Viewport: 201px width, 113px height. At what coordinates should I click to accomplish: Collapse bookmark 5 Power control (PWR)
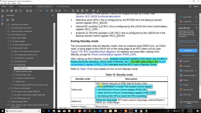[7, 38]
